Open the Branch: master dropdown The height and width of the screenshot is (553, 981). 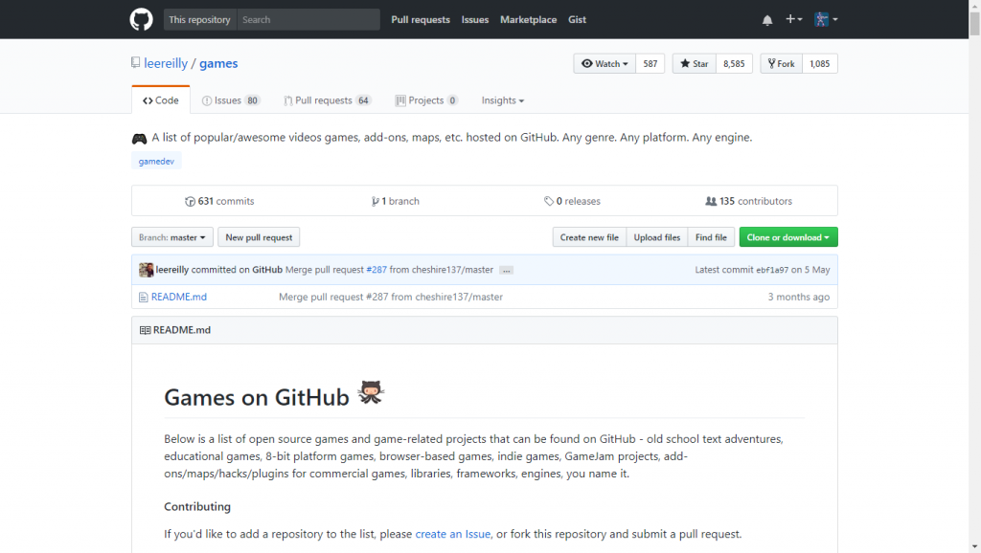click(x=172, y=237)
